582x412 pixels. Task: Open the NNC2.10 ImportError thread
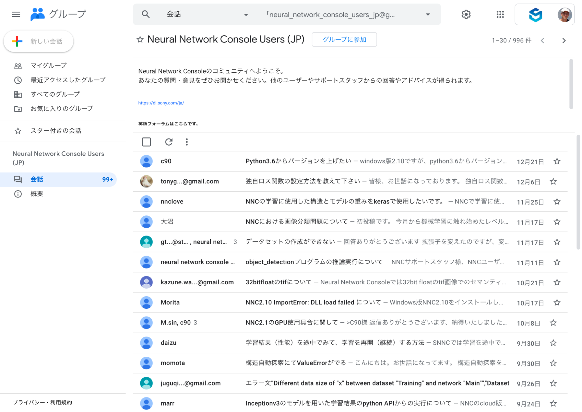[x=350, y=303]
